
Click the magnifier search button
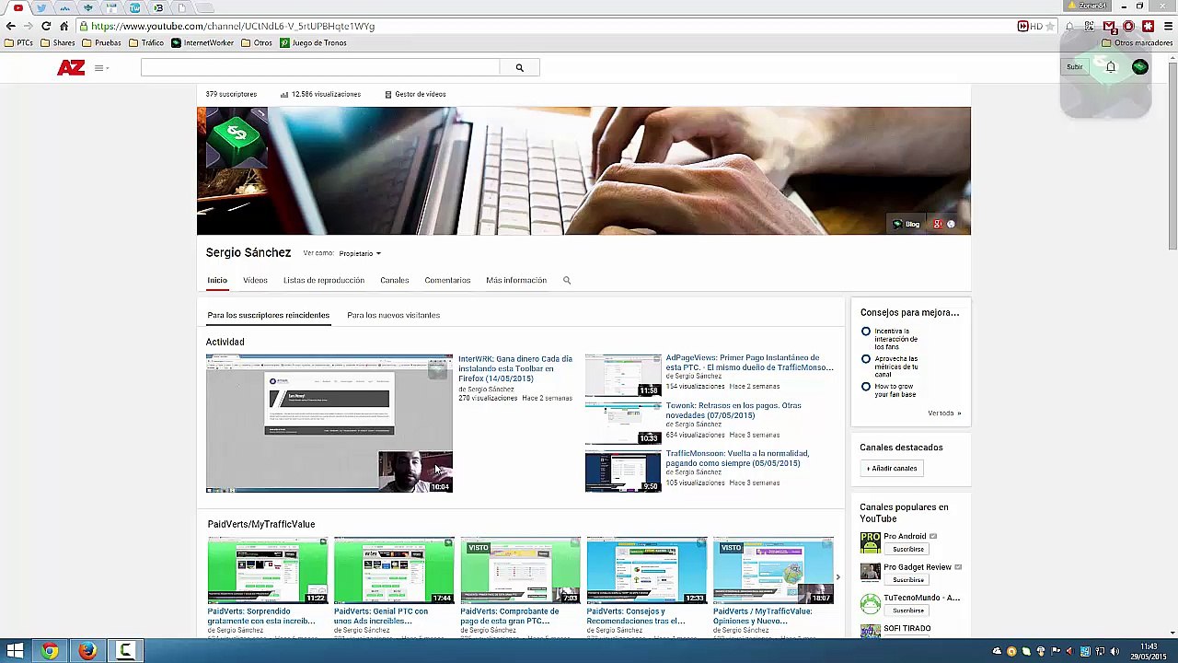pos(519,67)
